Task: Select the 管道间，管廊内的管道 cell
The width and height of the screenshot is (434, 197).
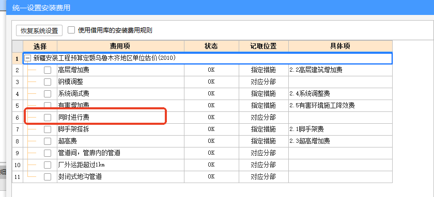Action: (121, 153)
